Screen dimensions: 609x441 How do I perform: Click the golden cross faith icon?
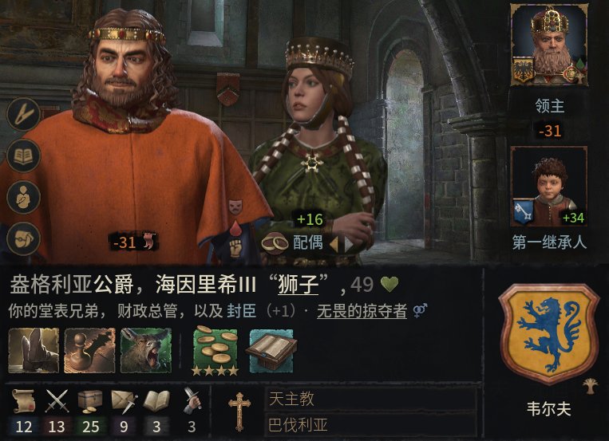click(x=239, y=411)
